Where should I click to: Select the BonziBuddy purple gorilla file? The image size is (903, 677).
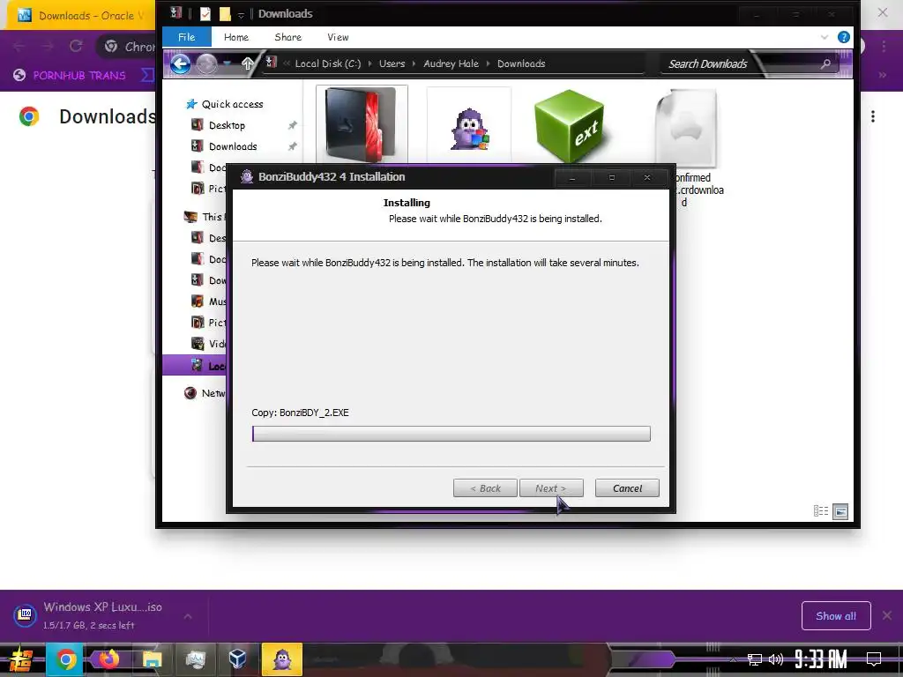[469, 128]
